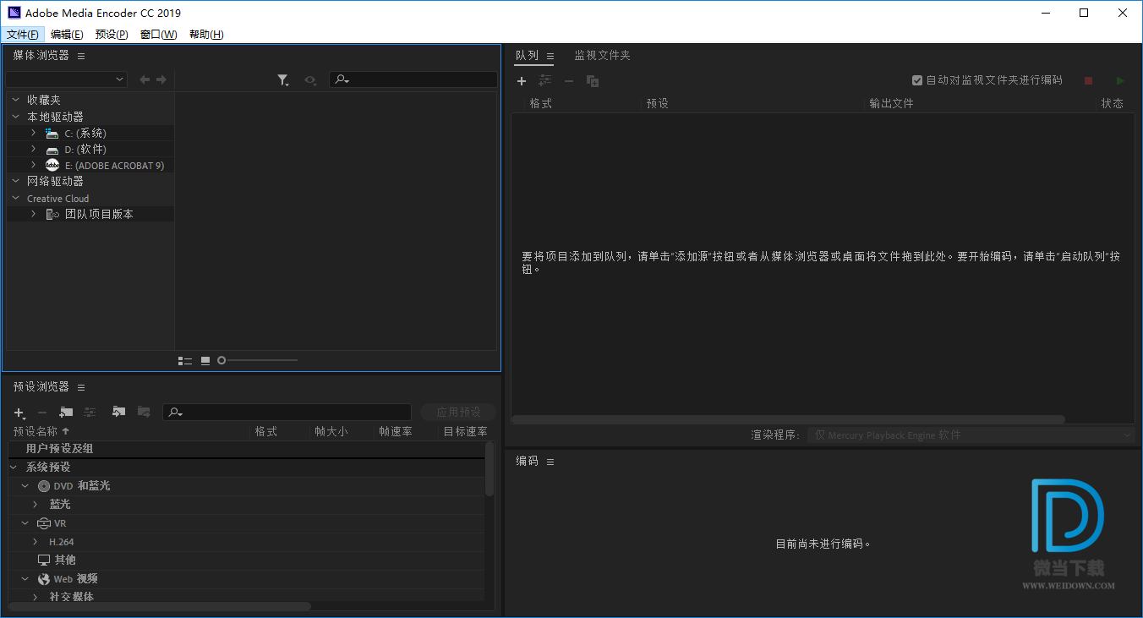The image size is (1143, 618).
Task: Open the 预设浏览器 panel menu icon
Action: pyautogui.click(x=81, y=387)
